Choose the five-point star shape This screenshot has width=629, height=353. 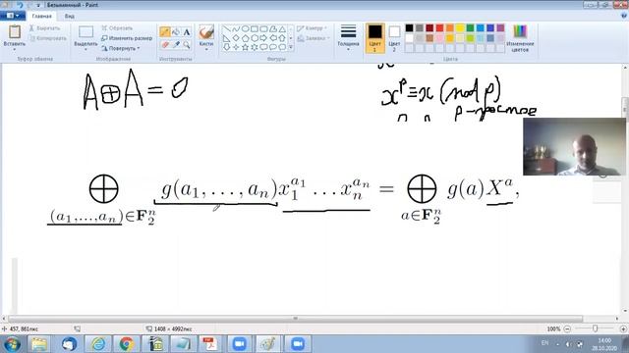pos(245,47)
